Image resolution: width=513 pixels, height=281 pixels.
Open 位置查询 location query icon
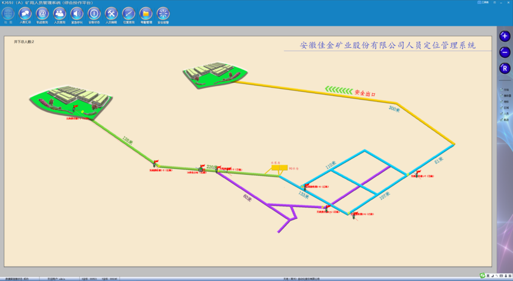tap(129, 14)
